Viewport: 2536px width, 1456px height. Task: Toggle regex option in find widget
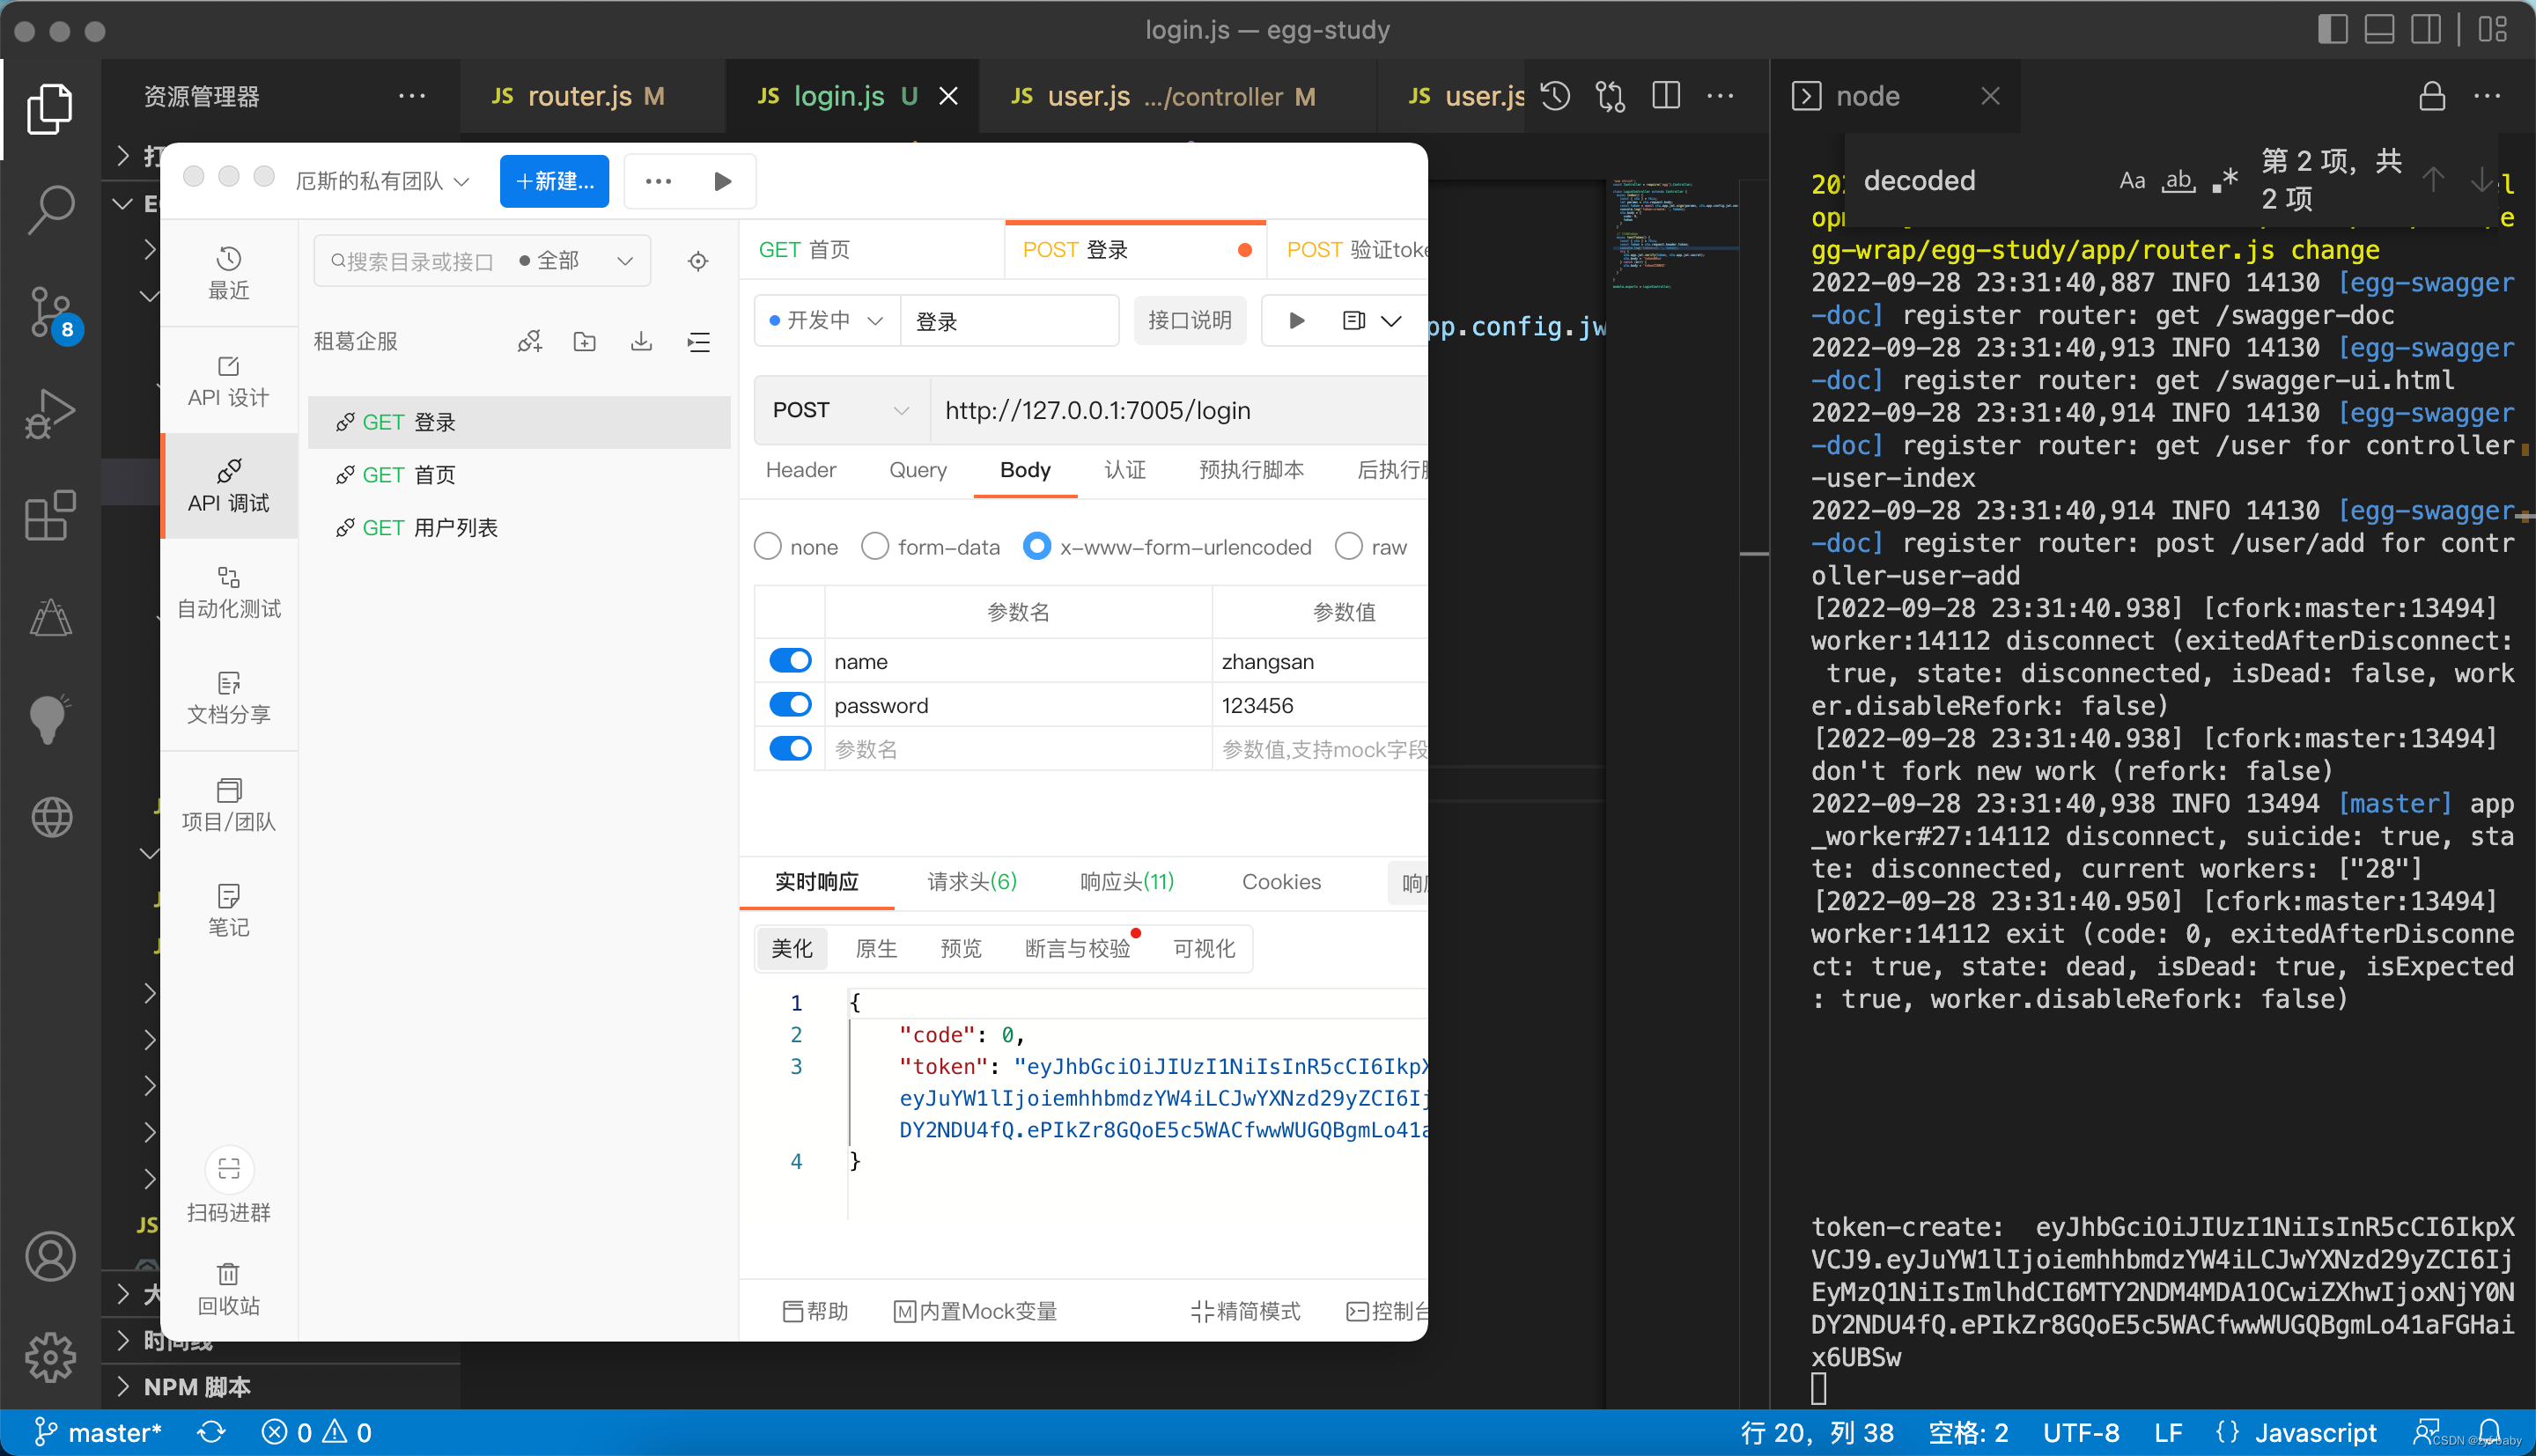[2224, 181]
